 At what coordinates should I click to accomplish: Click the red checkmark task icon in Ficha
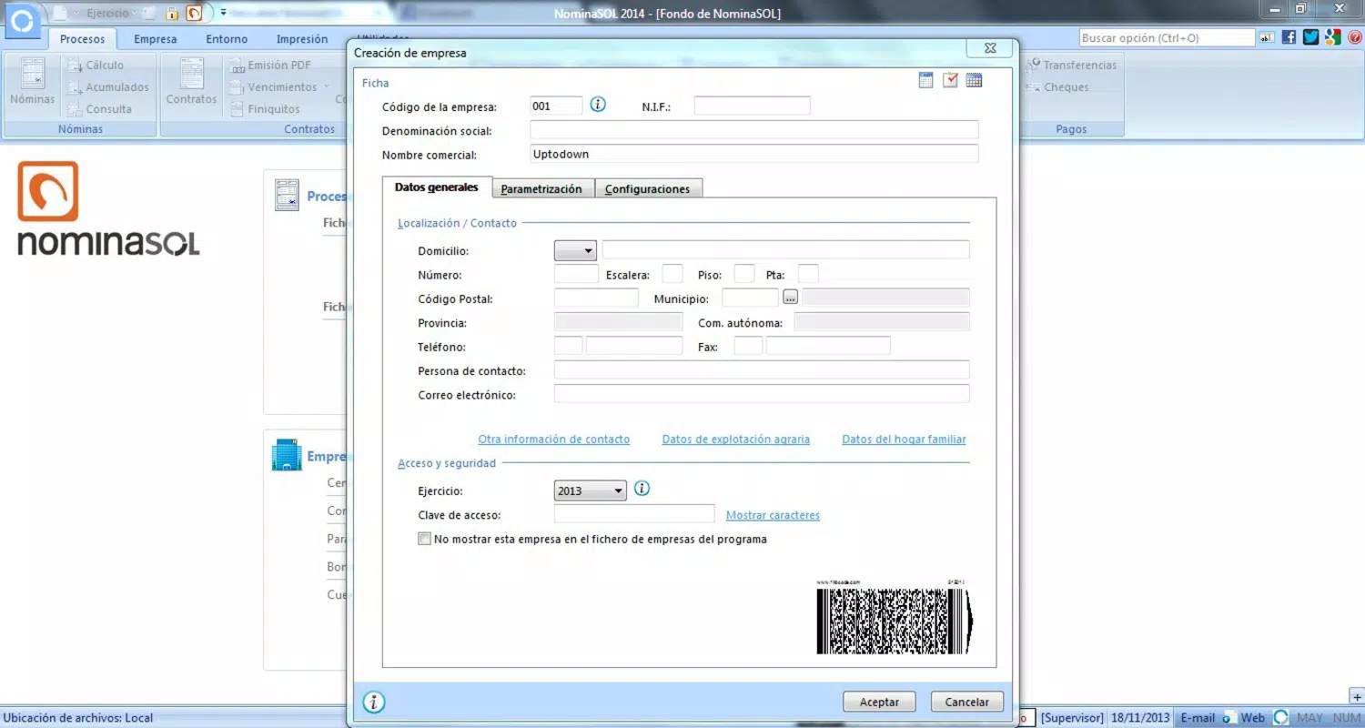950,80
